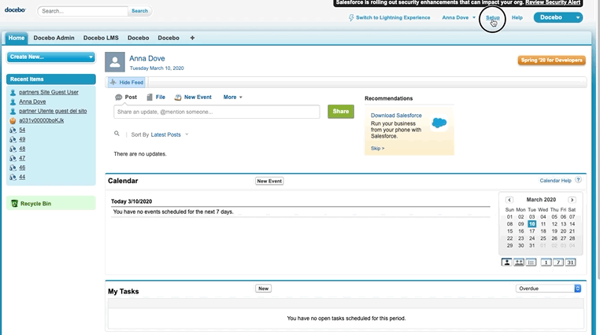Switch to Docebo Admin tab

pyautogui.click(x=54, y=38)
